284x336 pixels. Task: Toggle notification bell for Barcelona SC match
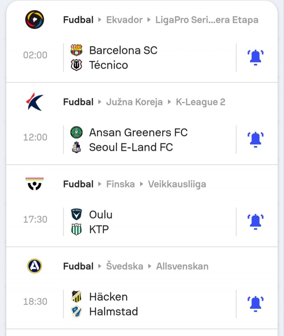click(255, 57)
